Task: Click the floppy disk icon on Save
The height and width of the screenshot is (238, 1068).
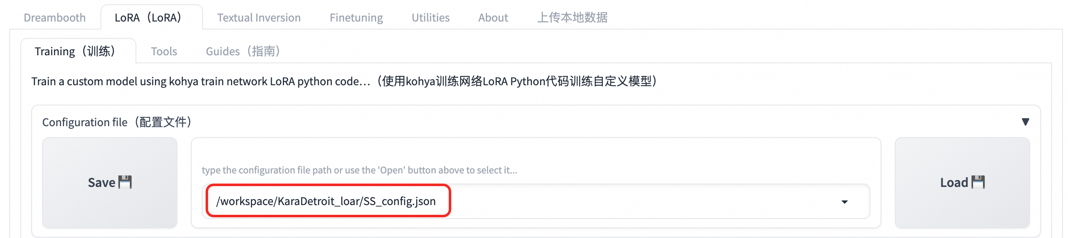Action: point(125,182)
